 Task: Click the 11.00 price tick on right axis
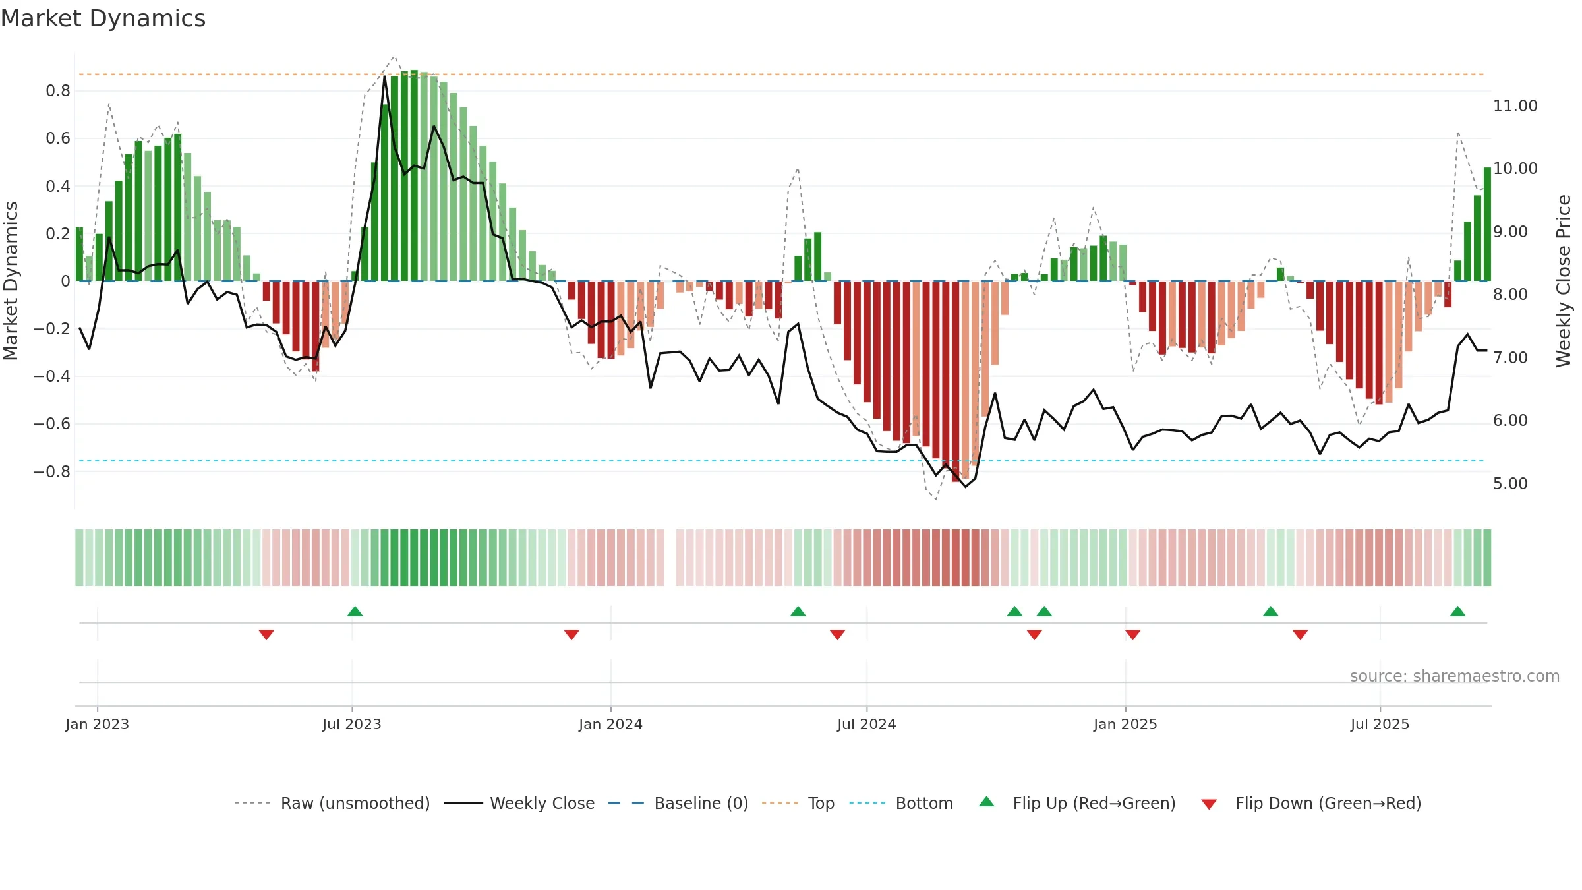click(1515, 105)
